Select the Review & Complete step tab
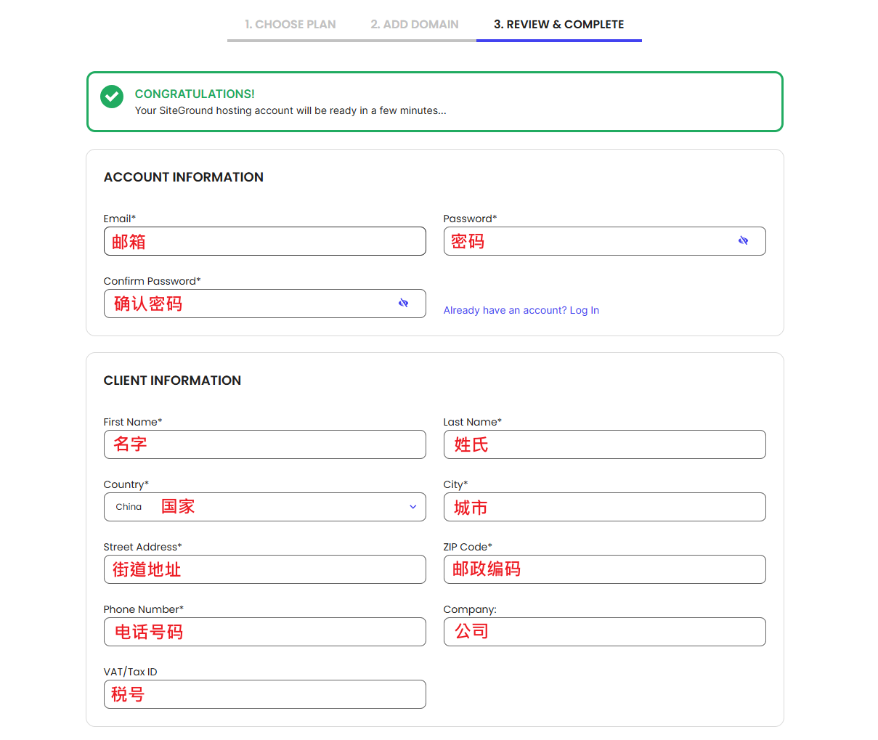The image size is (878, 740). (x=558, y=25)
